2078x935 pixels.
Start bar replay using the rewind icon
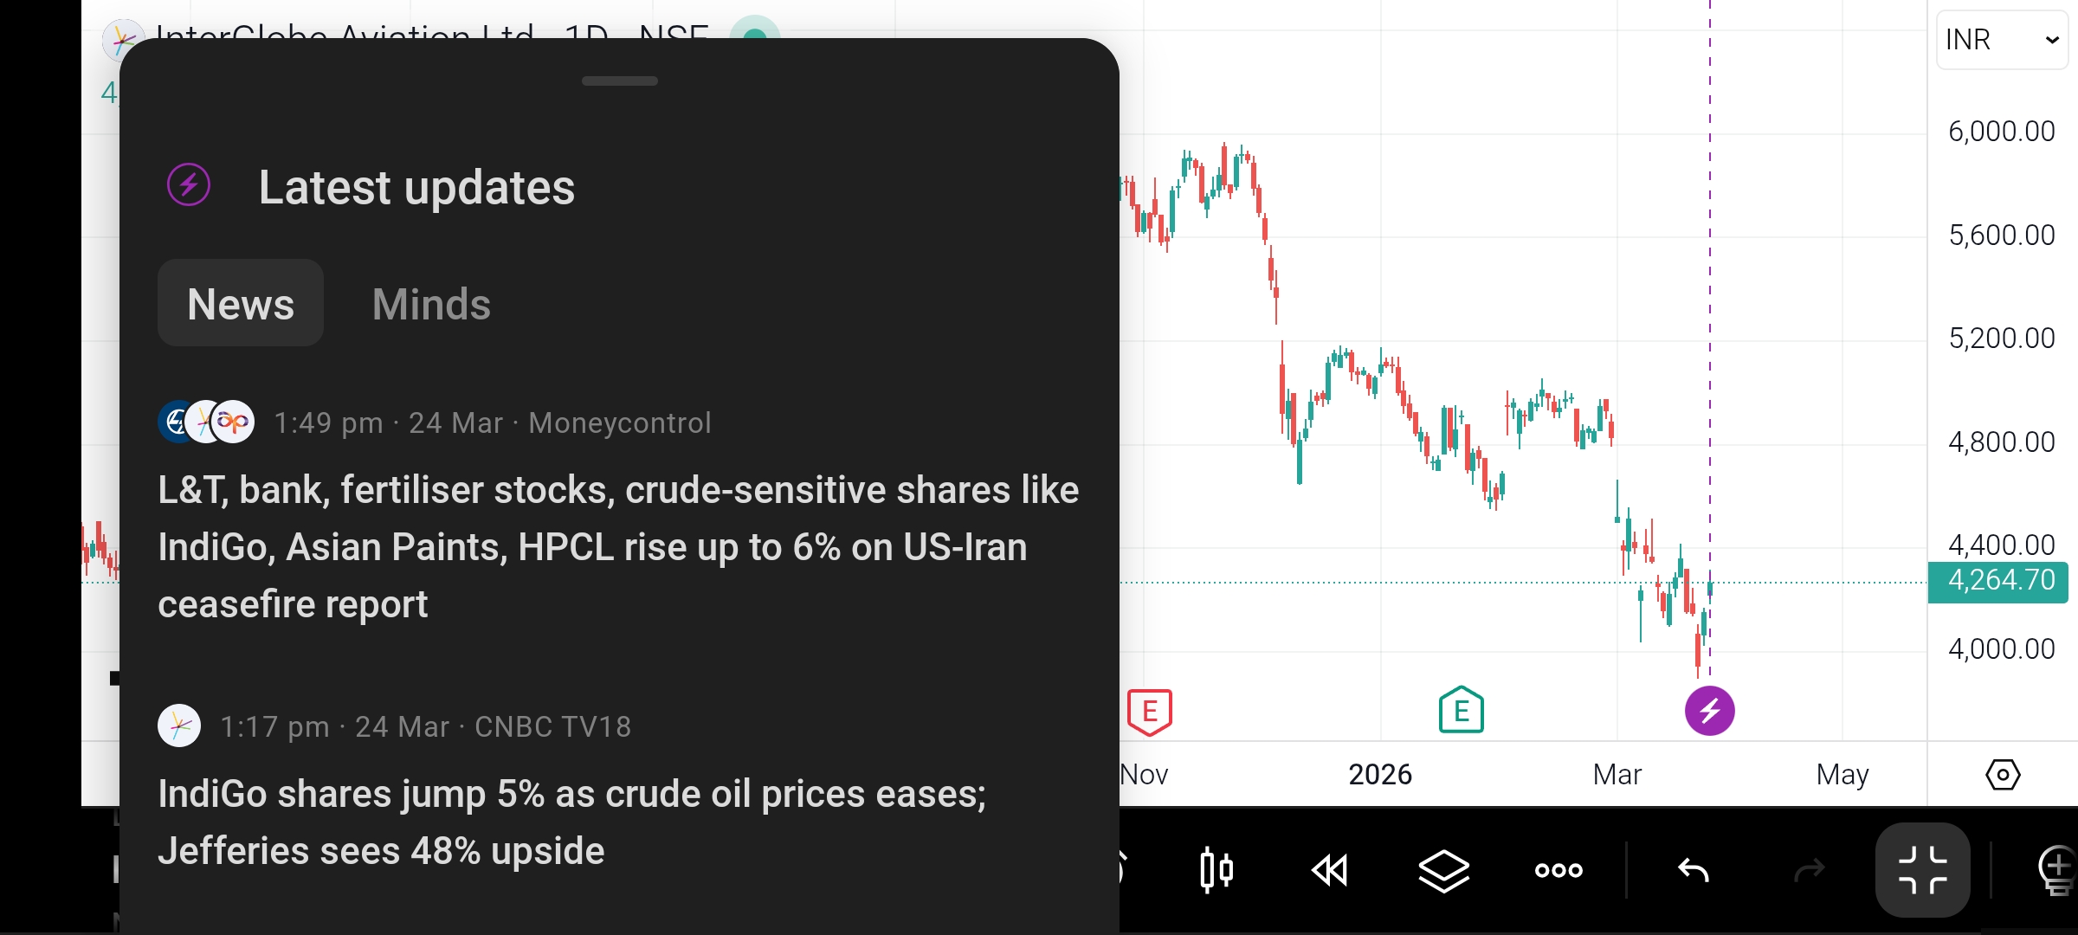(x=1330, y=870)
